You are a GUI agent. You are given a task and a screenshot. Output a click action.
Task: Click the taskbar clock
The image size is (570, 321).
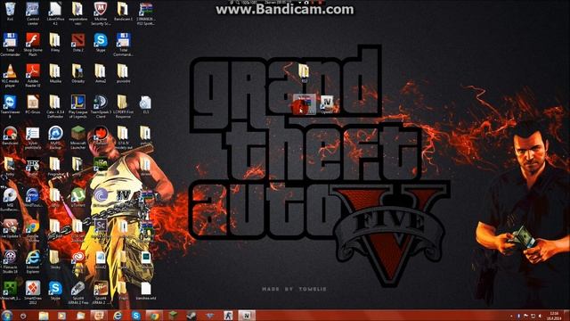pos(554,316)
